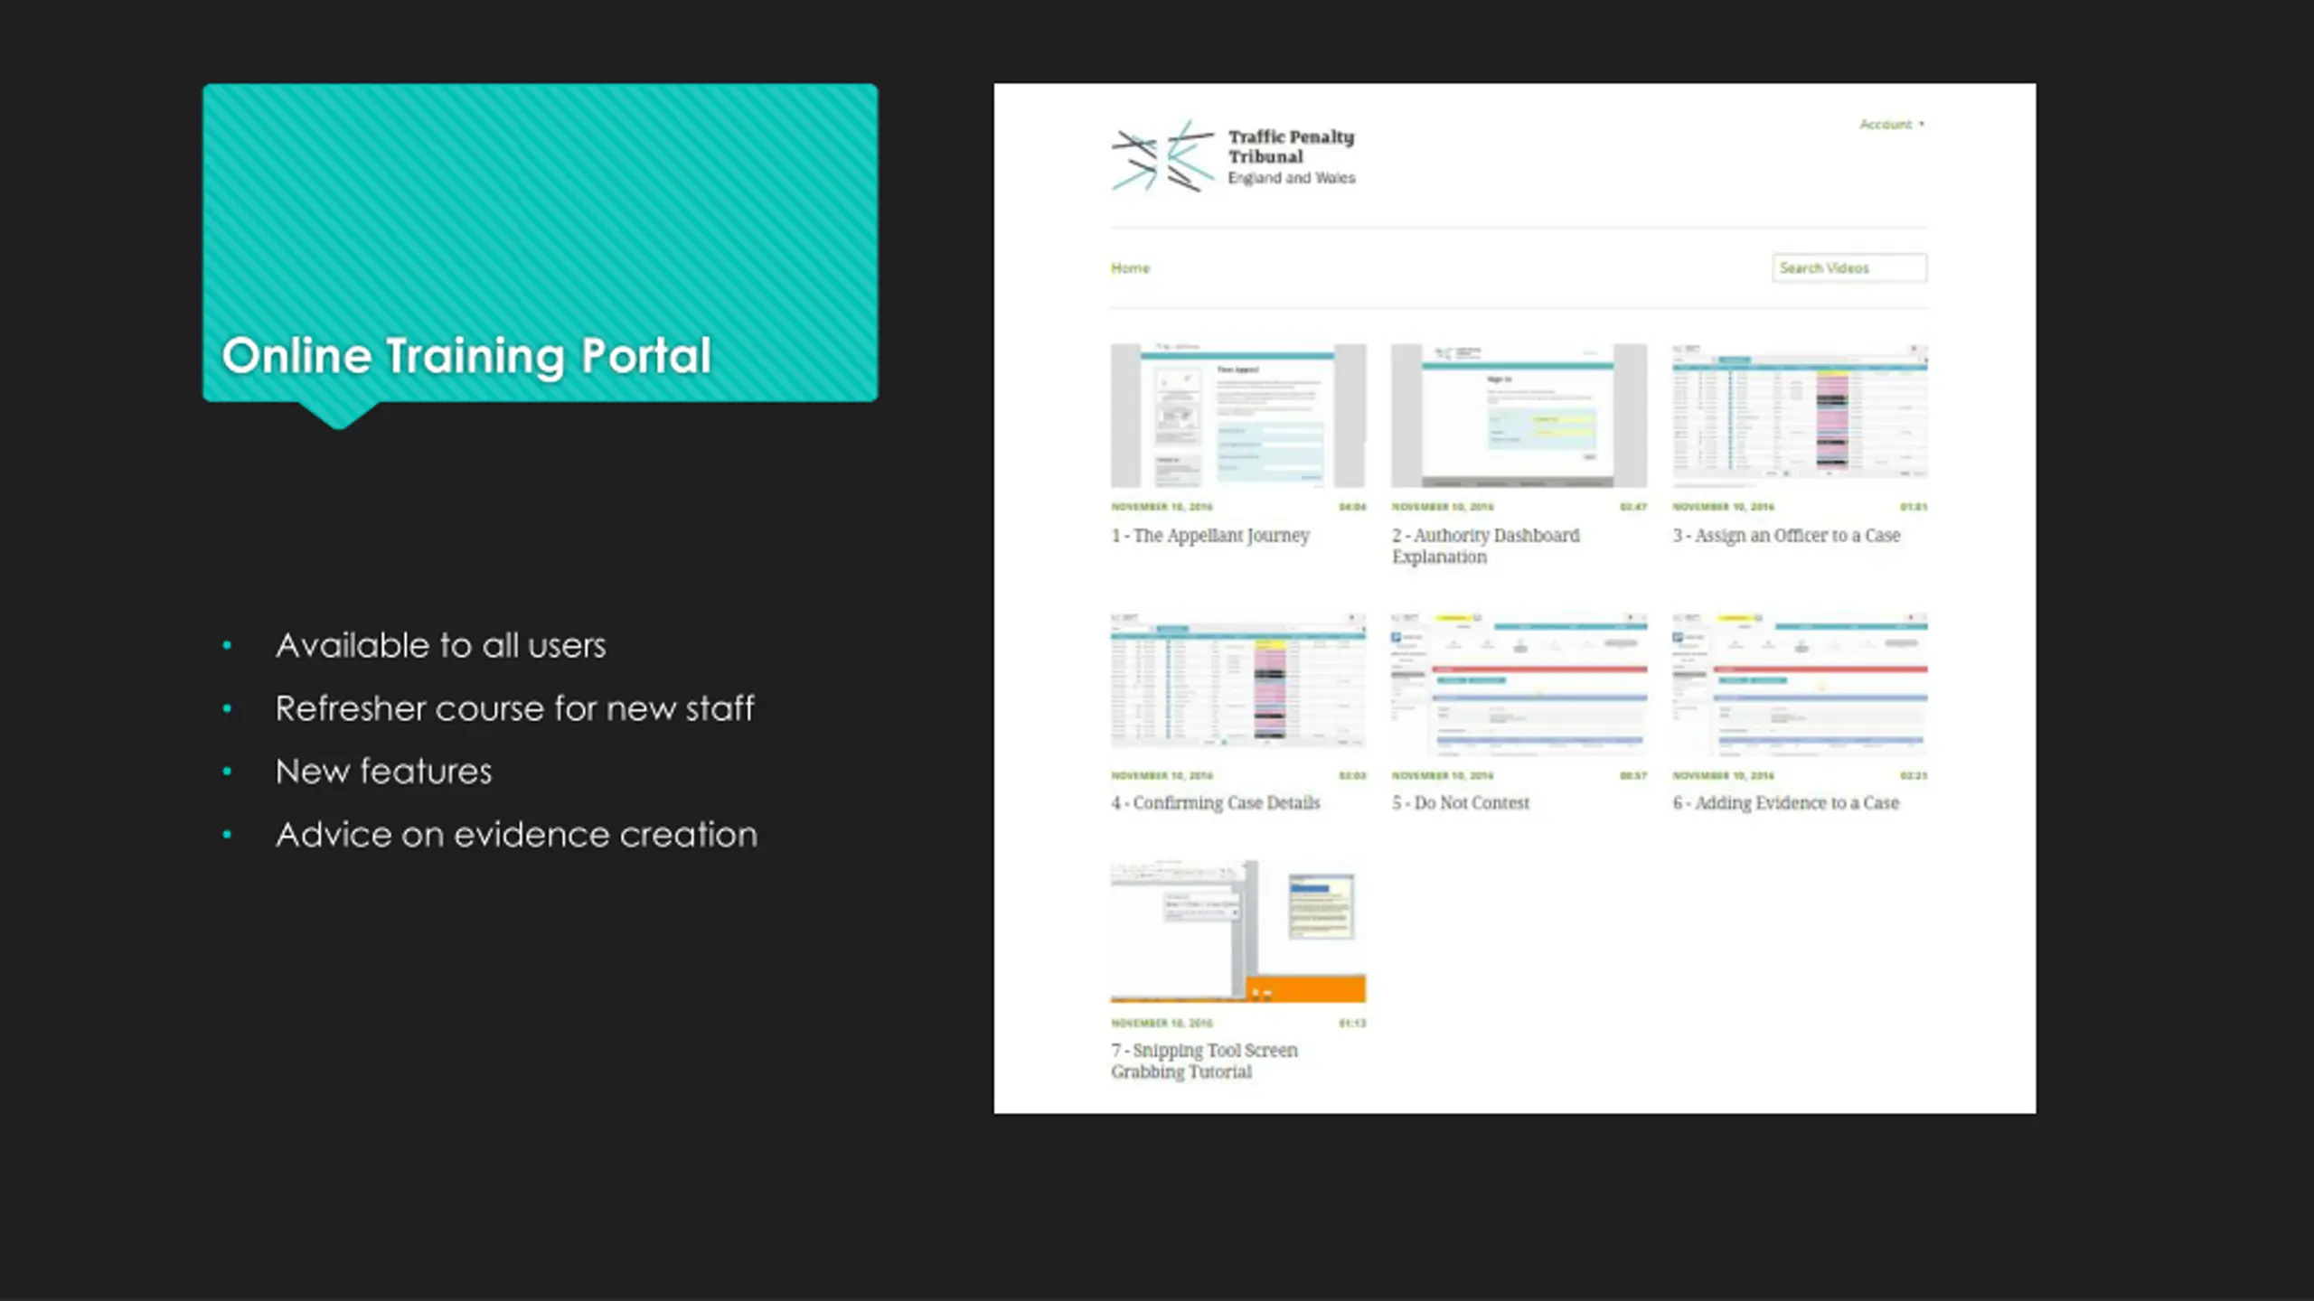Click '3 - Assign an Officer to a Case' link

pyautogui.click(x=1785, y=536)
